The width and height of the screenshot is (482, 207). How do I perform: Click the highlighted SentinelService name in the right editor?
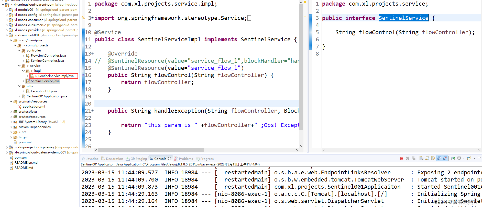(x=403, y=18)
